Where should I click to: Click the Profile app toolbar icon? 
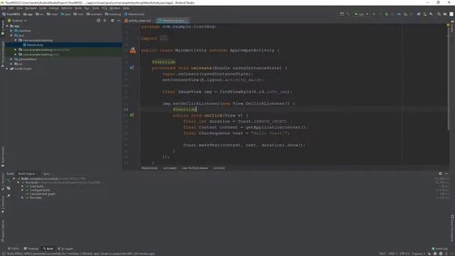(399, 14)
